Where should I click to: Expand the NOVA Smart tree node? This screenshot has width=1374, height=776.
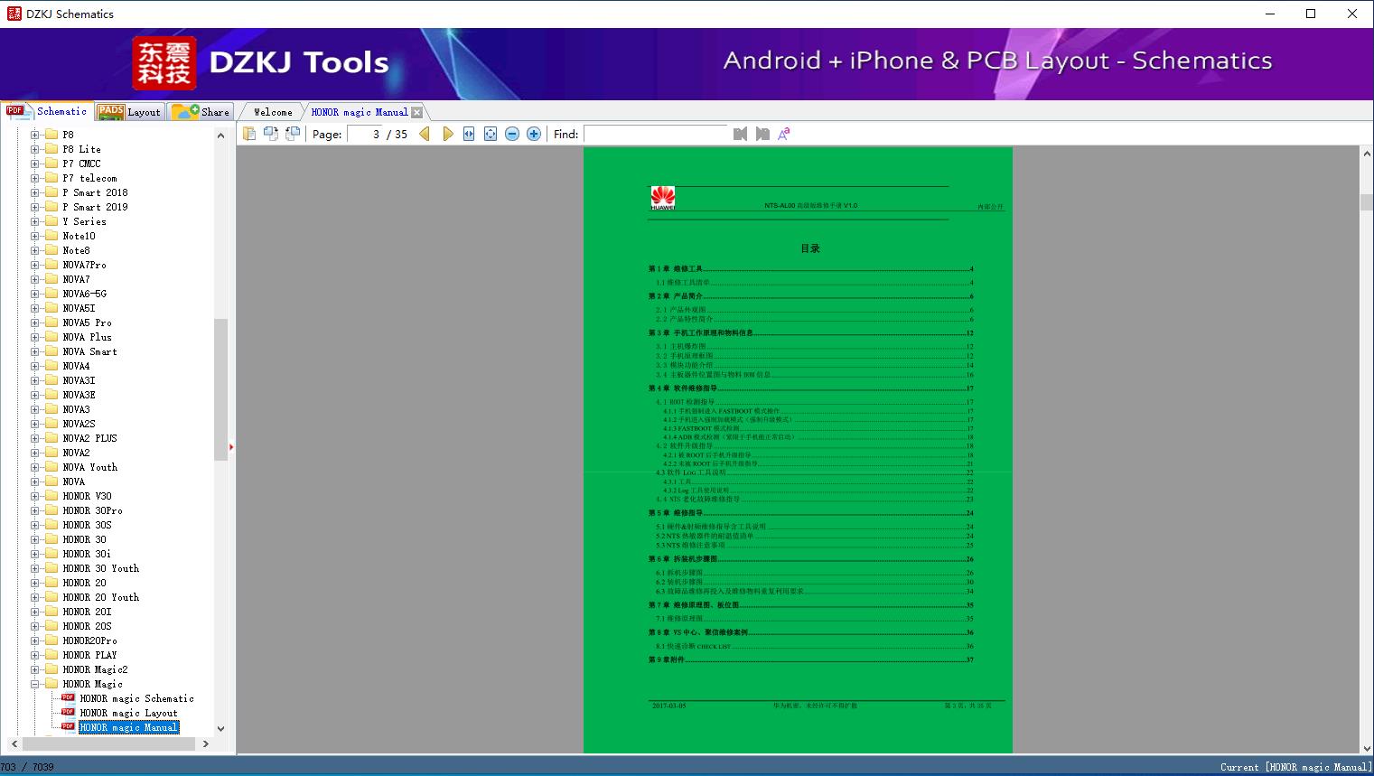point(35,351)
